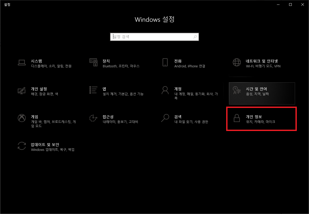Open the 개인 정보 title
Viewport: 309px width, 214px height.
(254, 117)
